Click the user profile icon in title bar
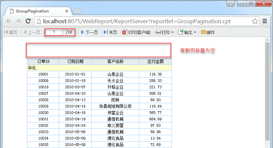The height and width of the screenshot is (148, 273). [231, 3]
